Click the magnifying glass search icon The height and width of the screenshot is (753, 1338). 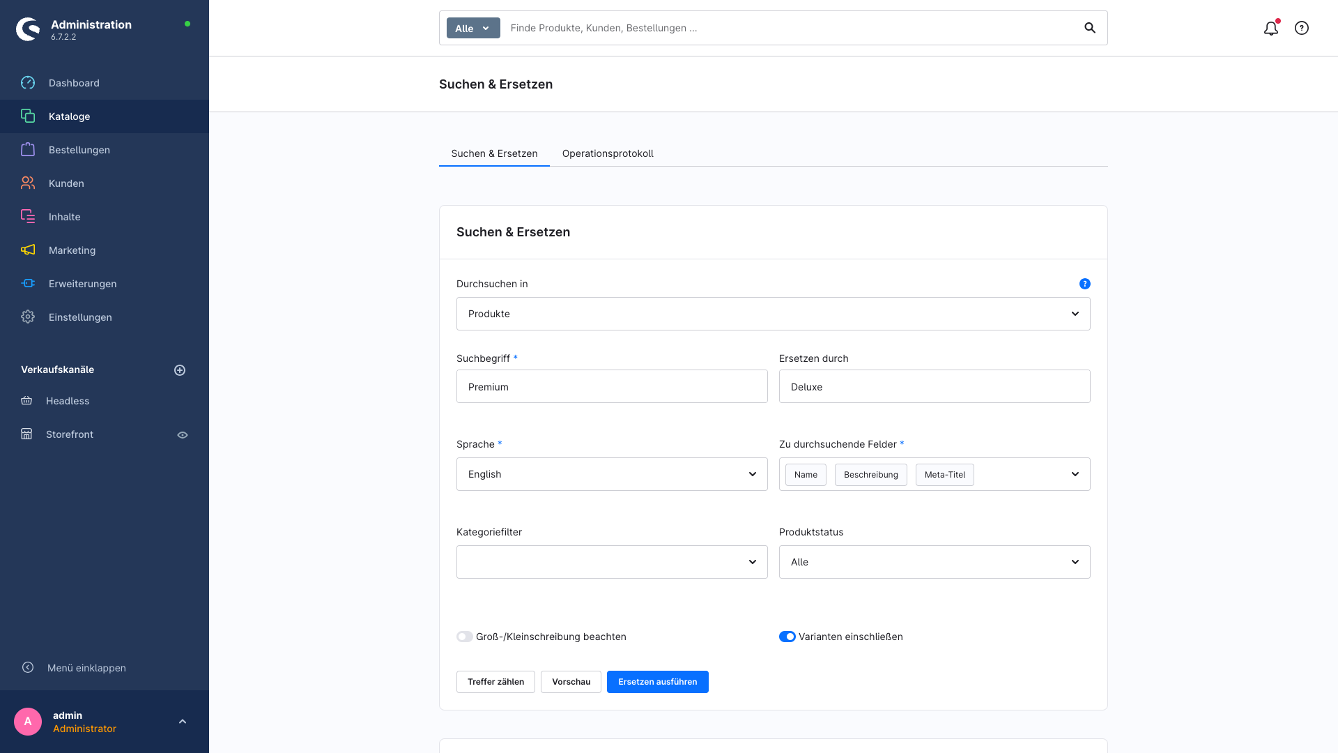(x=1090, y=28)
